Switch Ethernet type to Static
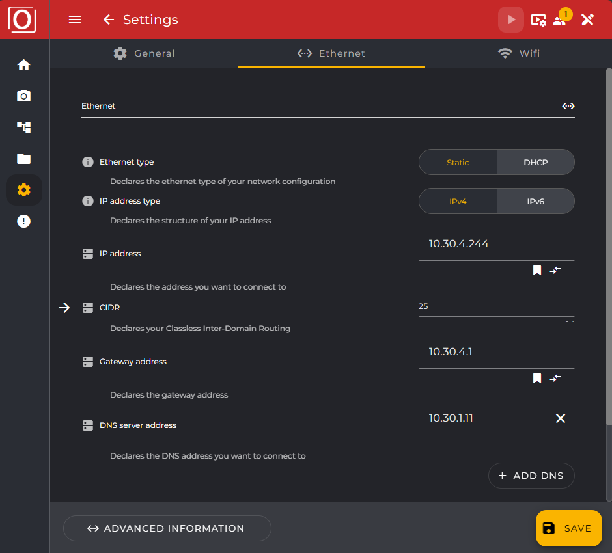The image size is (612, 553). (x=458, y=162)
